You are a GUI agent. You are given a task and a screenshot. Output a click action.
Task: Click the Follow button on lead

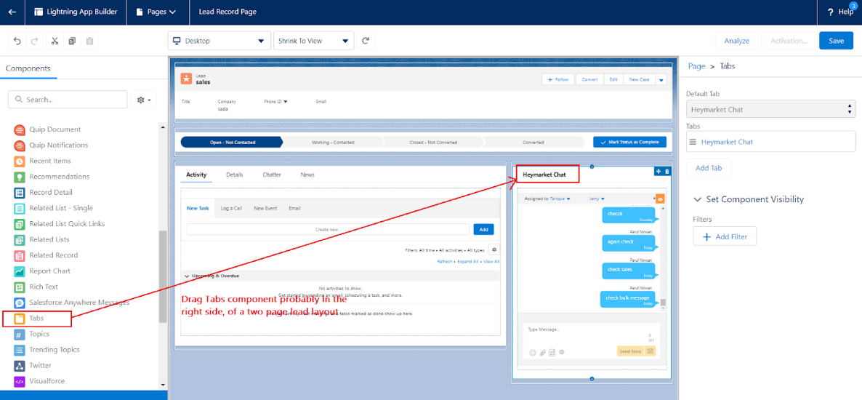(558, 80)
